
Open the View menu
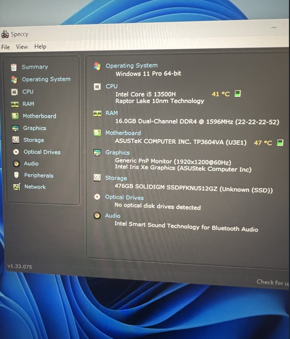tap(22, 47)
